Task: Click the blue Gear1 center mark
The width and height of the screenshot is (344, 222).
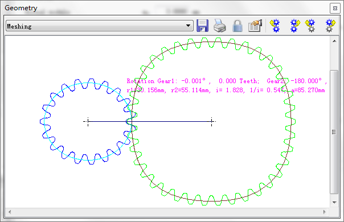Action: pos(88,121)
